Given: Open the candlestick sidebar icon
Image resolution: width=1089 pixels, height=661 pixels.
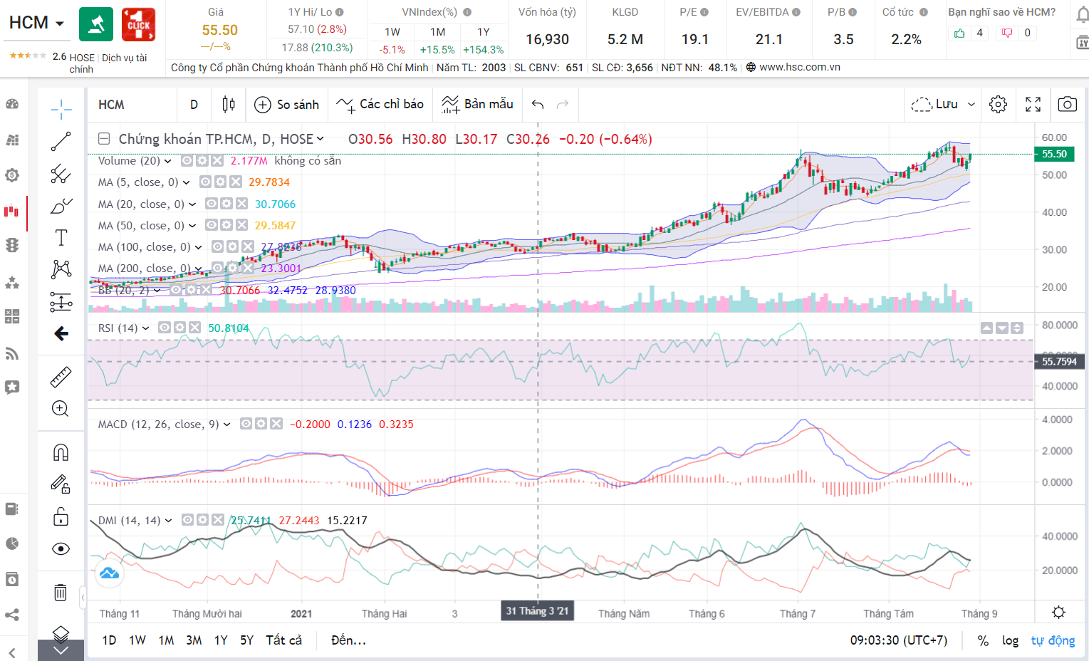Looking at the screenshot, I should (x=11, y=211).
